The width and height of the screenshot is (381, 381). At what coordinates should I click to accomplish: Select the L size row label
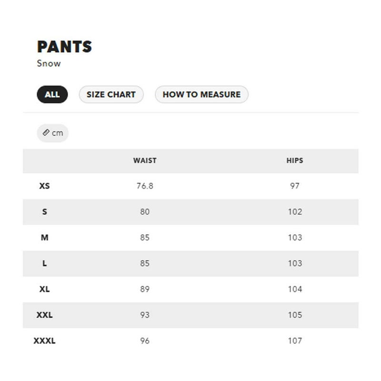coord(44,263)
